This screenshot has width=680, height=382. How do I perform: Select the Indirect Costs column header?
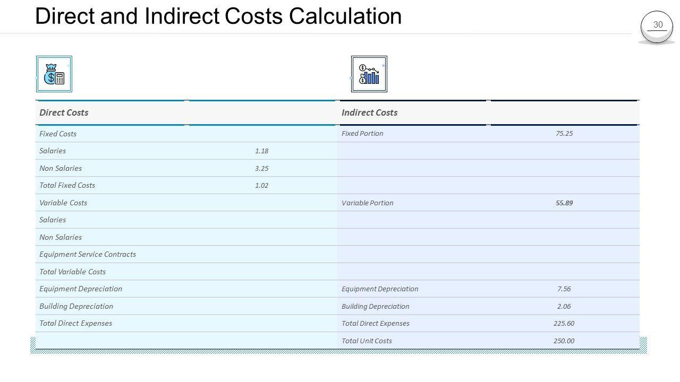click(x=369, y=112)
